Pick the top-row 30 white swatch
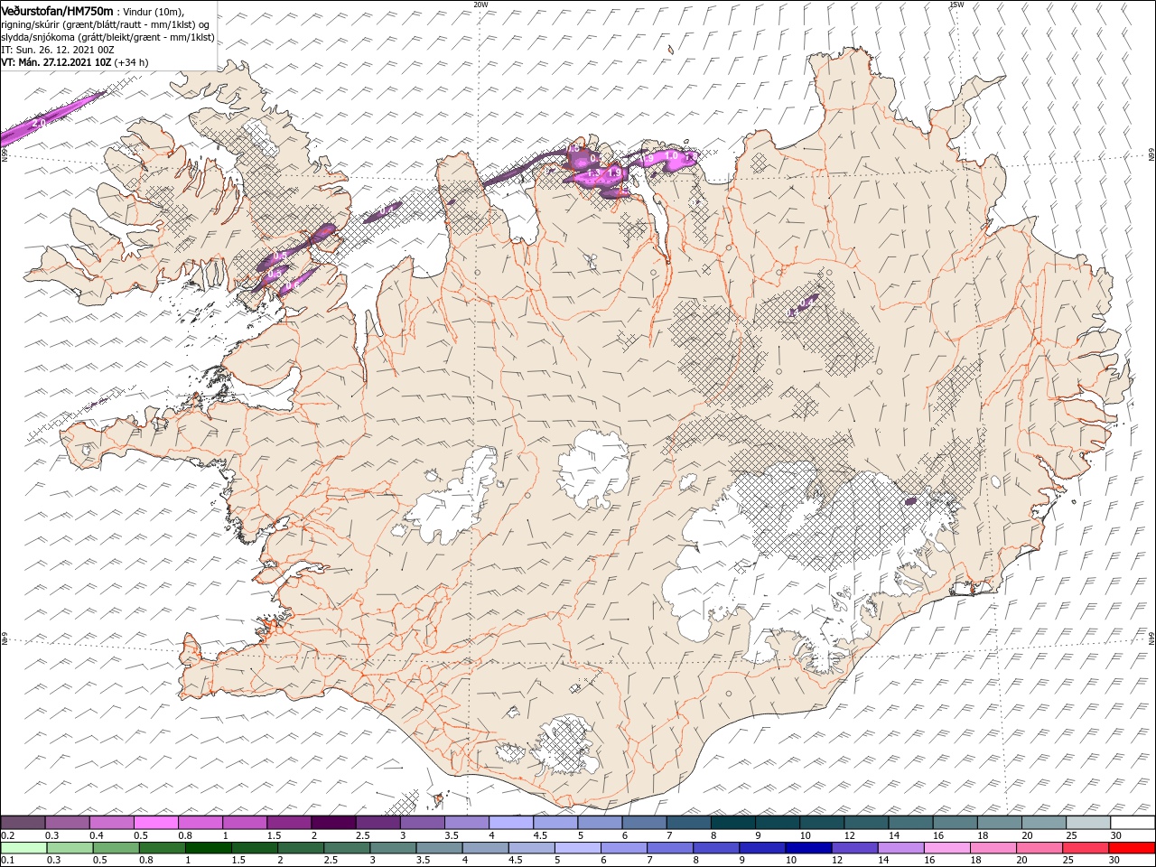1156x867 pixels. (1133, 823)
